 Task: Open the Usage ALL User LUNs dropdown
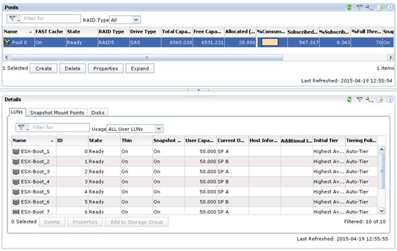tap(135, 129)
